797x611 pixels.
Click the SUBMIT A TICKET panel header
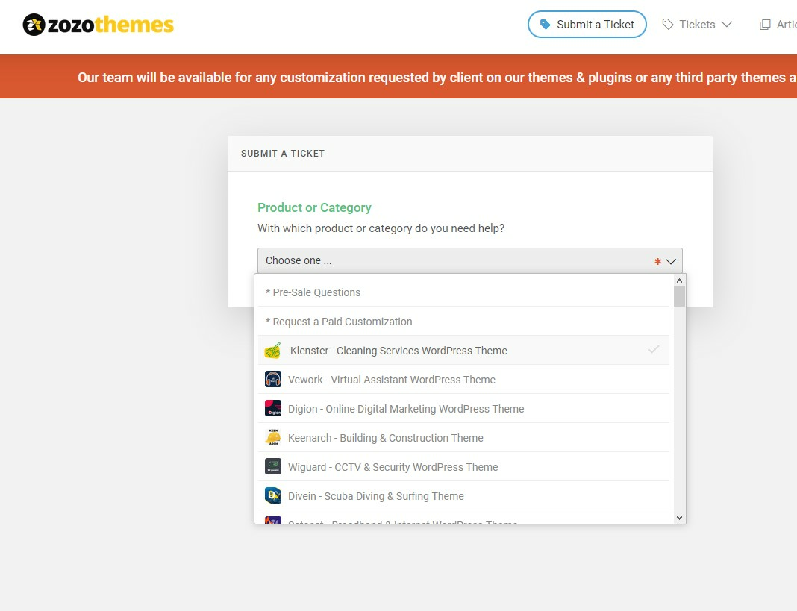(469, 154)
